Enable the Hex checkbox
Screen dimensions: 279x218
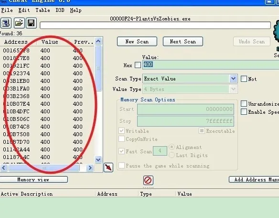(138, 65)
